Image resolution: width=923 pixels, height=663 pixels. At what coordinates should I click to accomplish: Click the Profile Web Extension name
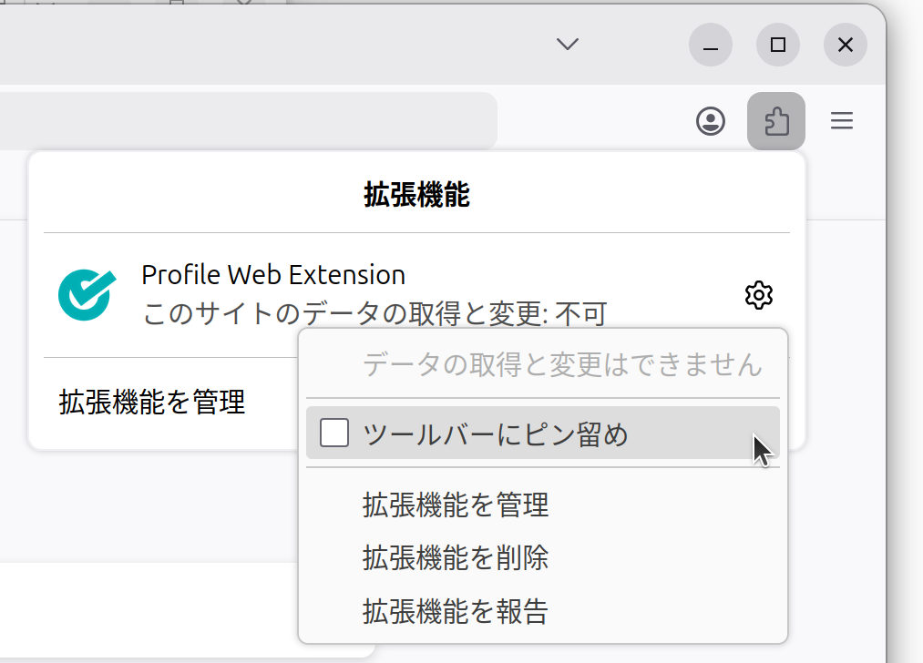click(273, 274)
